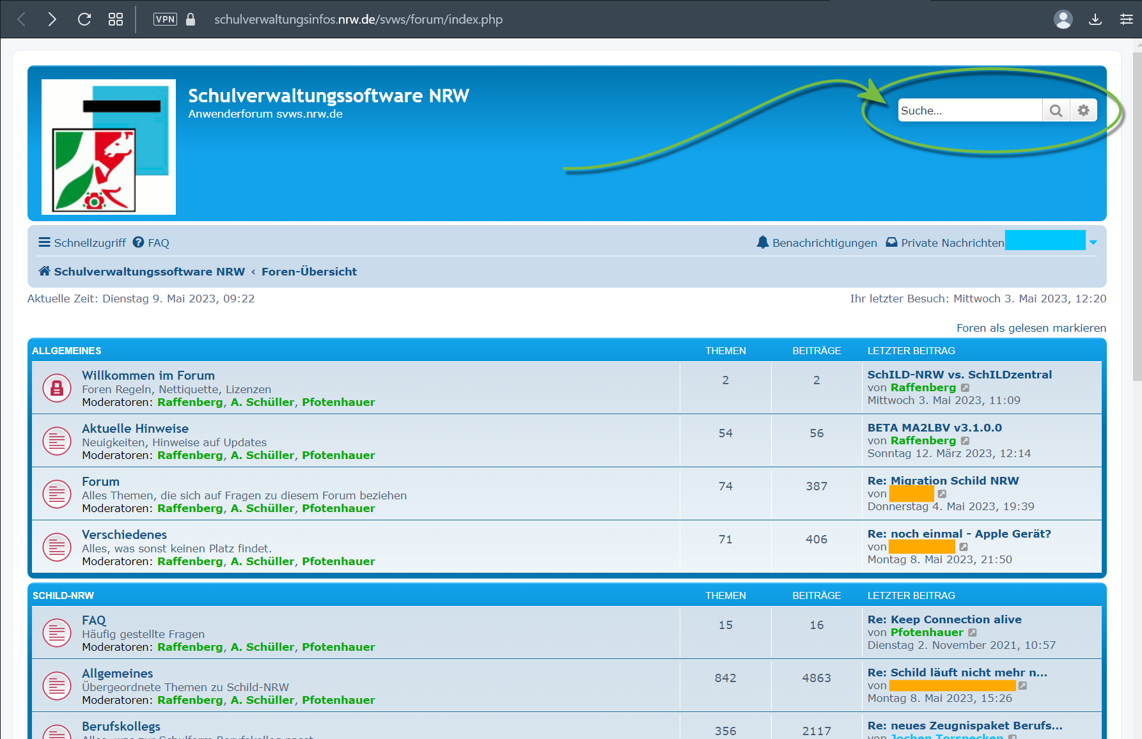
Task: View latest post icon in Forum row
Action: pyautogui.click(x=942, y=494)
